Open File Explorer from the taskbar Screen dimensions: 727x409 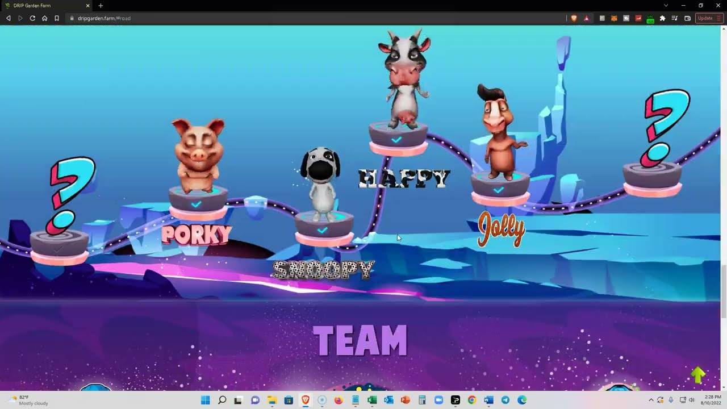272,400
